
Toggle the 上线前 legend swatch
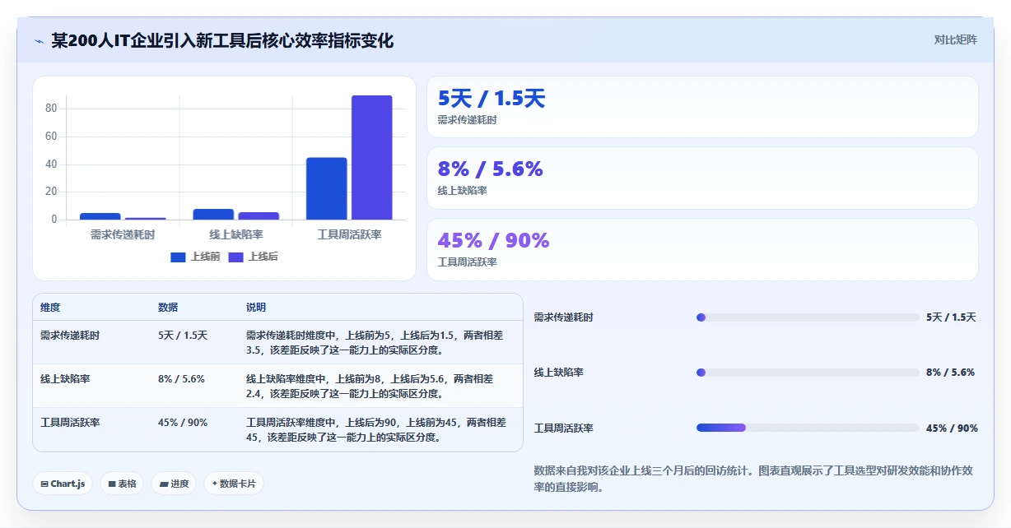click(x=178, y=257)
